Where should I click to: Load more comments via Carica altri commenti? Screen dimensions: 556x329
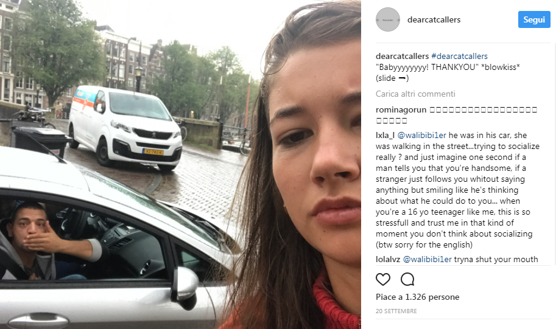[415, 94]
